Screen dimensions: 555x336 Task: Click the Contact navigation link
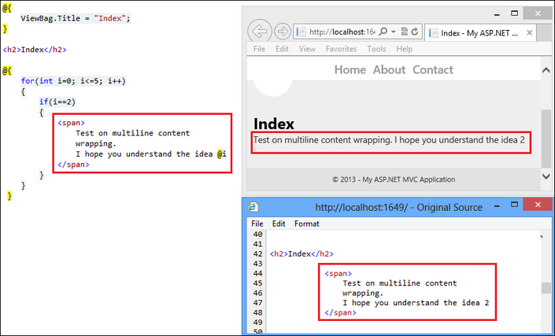click(433, 70)
